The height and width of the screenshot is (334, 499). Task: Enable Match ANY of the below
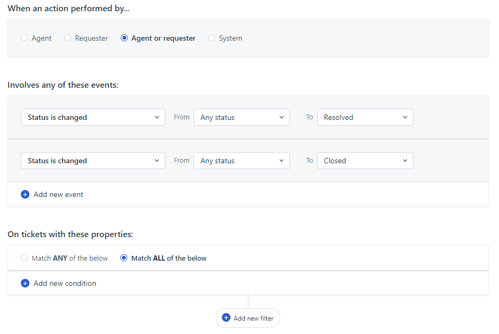(24, 258)
